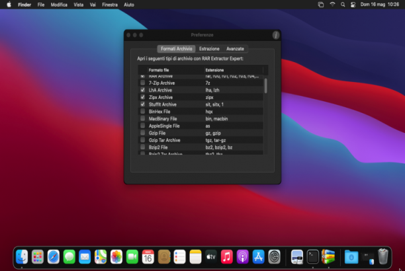The width and height of the screenshot is (405, 271).
Task: Open the Finestra menu
Action: pos(110,5)
